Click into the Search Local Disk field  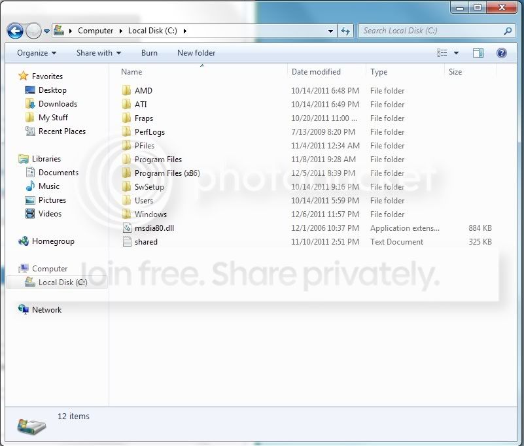431,31
